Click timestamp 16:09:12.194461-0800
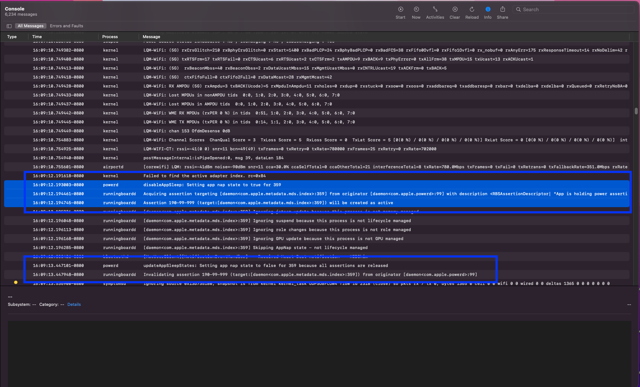 58,194
